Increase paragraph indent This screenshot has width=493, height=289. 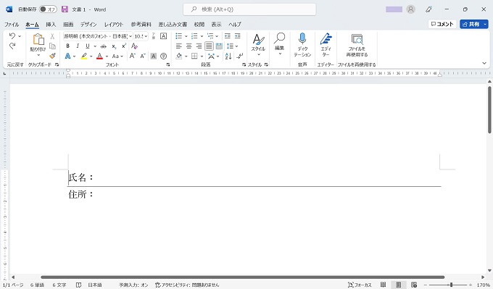coord(237,35)
